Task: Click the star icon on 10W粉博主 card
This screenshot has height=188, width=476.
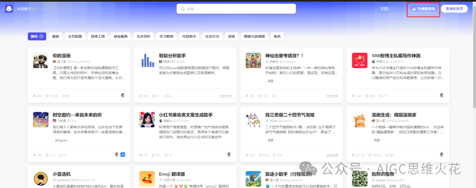Action: pos(380,96)
